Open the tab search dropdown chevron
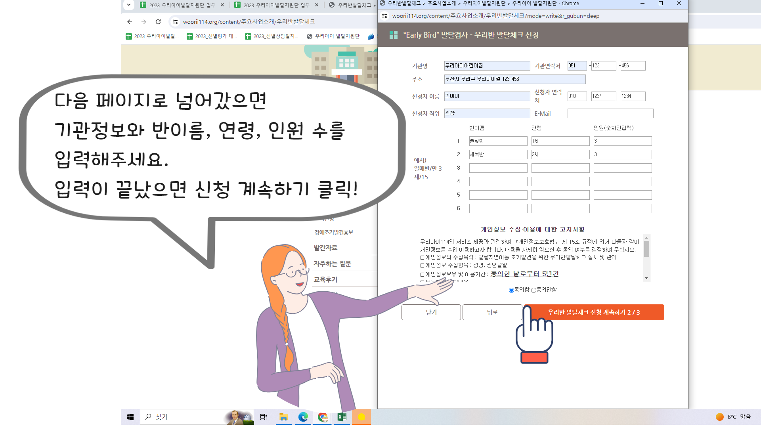Image resolution: width=761 pixels, height=428 pixels. coord(129,5)
